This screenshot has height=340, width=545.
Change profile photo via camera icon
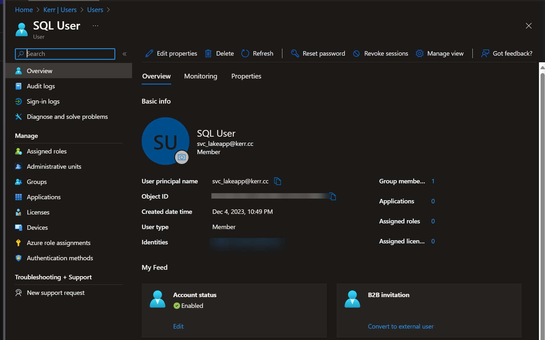tap(182, 157)
